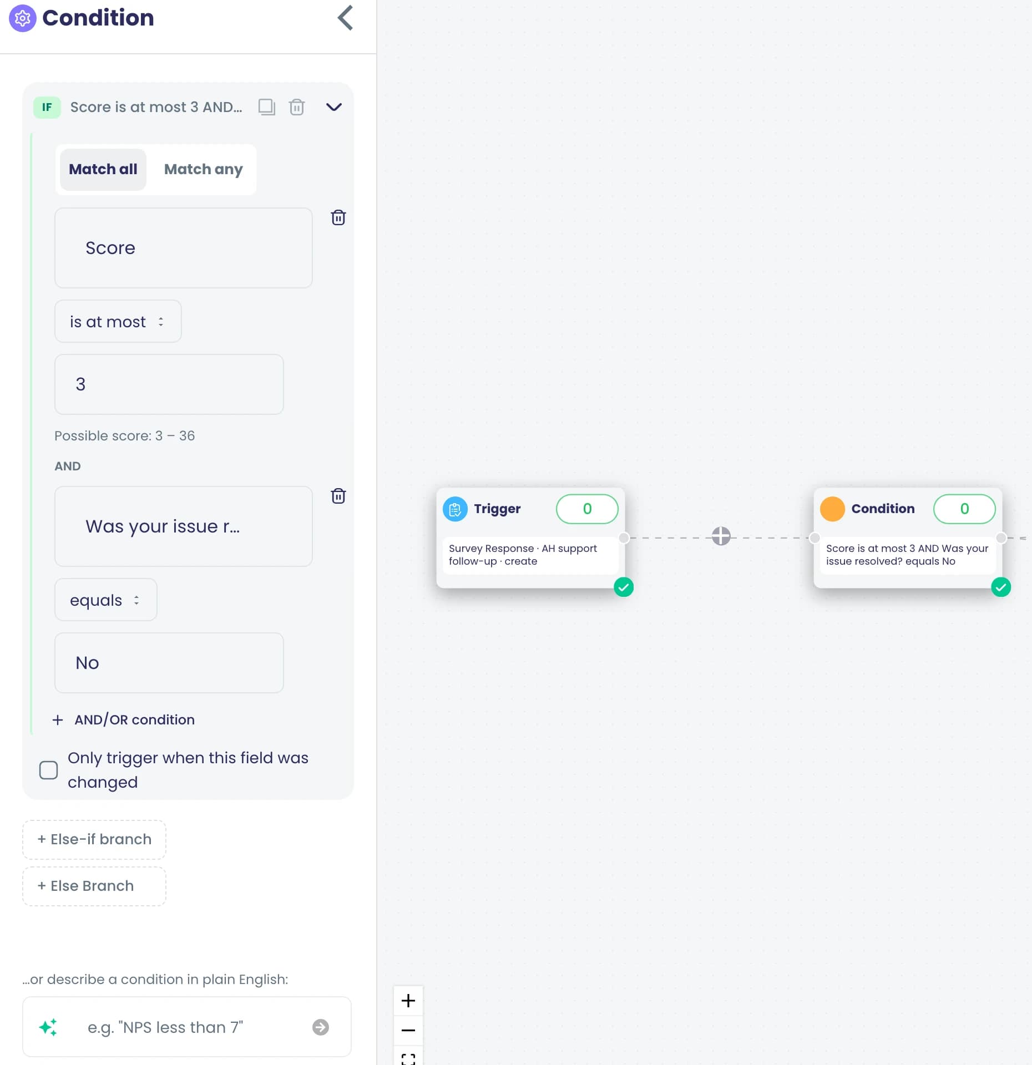
Task: Zoom out on the canvas with minus button
Action: point(408,1030)
